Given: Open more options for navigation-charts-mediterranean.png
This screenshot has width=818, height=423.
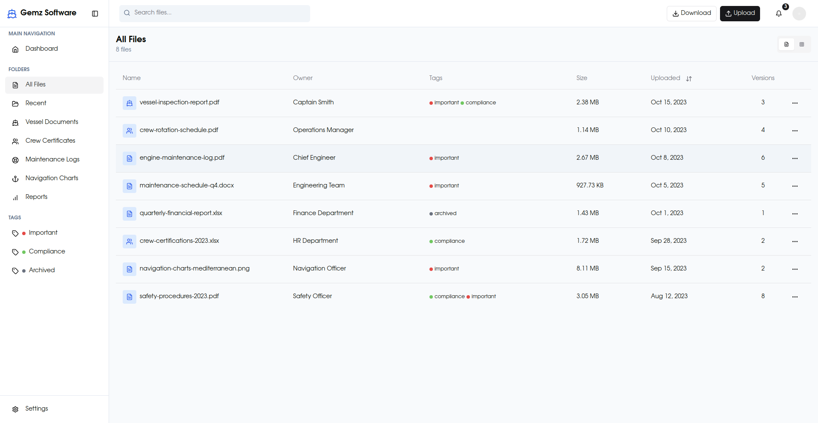Looking at the screenshot, I should coord(795,269).
